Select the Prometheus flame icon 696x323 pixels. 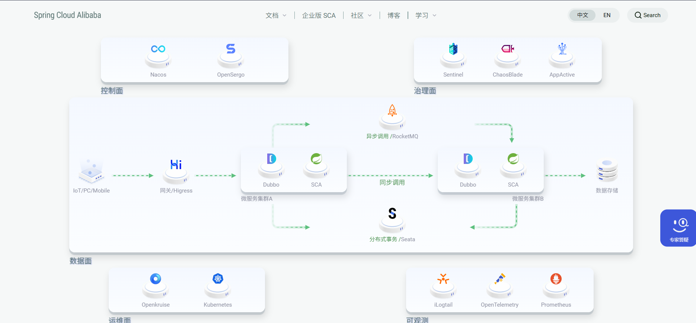pos(556,279)
